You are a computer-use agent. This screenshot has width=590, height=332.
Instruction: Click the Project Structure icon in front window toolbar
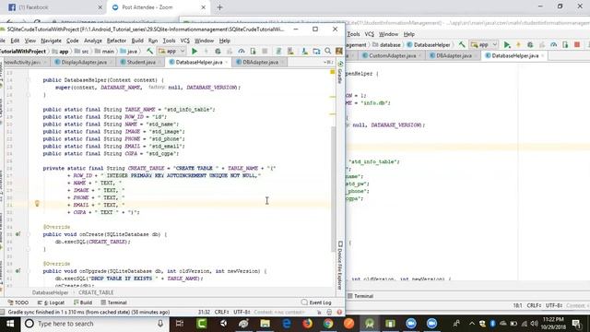click(x=316, y=52)
